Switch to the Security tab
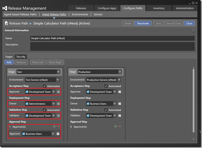Image resolution: width=202 pixels, height=148 pixels. 21,57
